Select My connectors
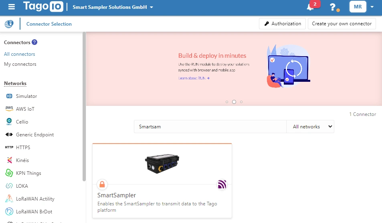382x223 pixels. click(20, 64)
